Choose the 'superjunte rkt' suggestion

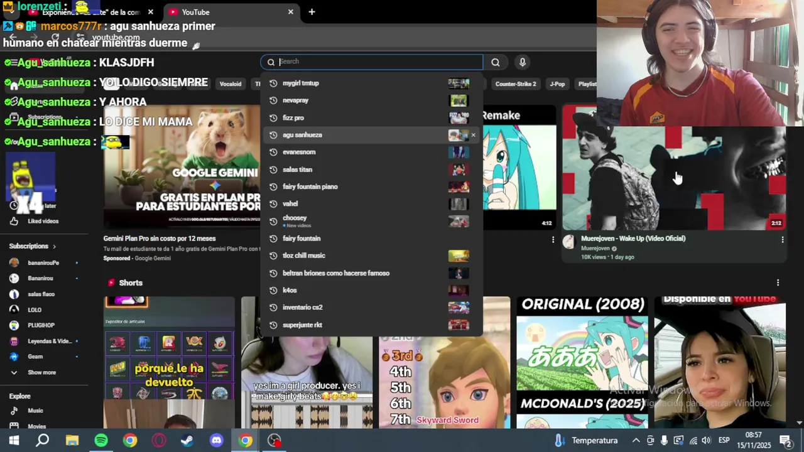click(371, 325)
